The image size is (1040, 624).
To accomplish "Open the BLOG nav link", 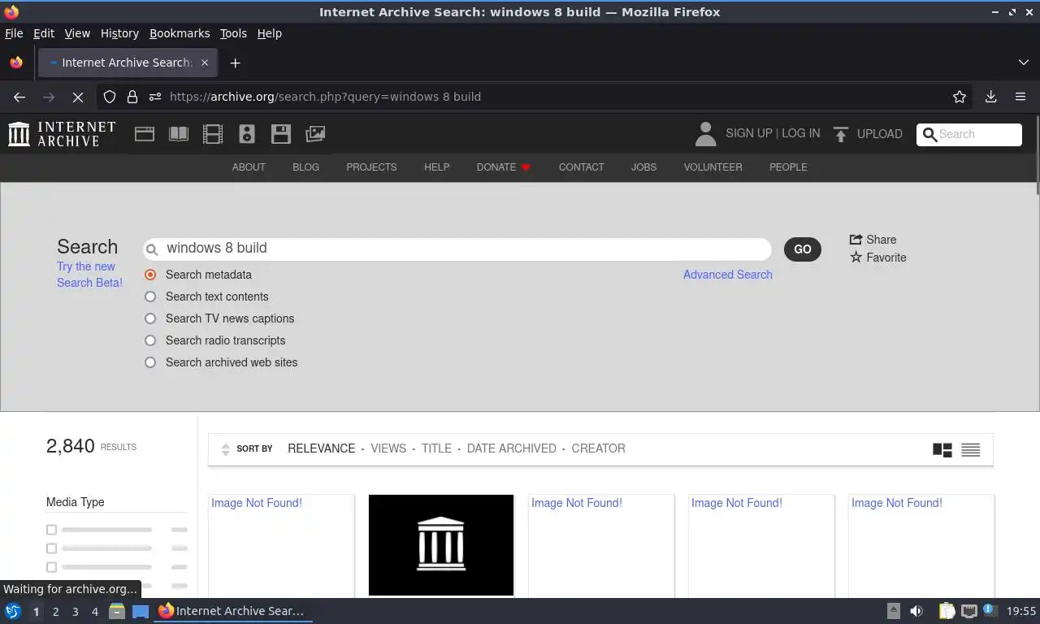I will point(305,167).
